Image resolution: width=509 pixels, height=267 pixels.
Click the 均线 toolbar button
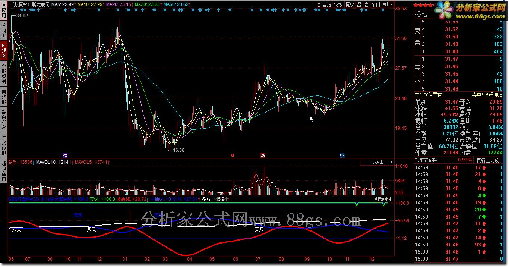point(338,4)
